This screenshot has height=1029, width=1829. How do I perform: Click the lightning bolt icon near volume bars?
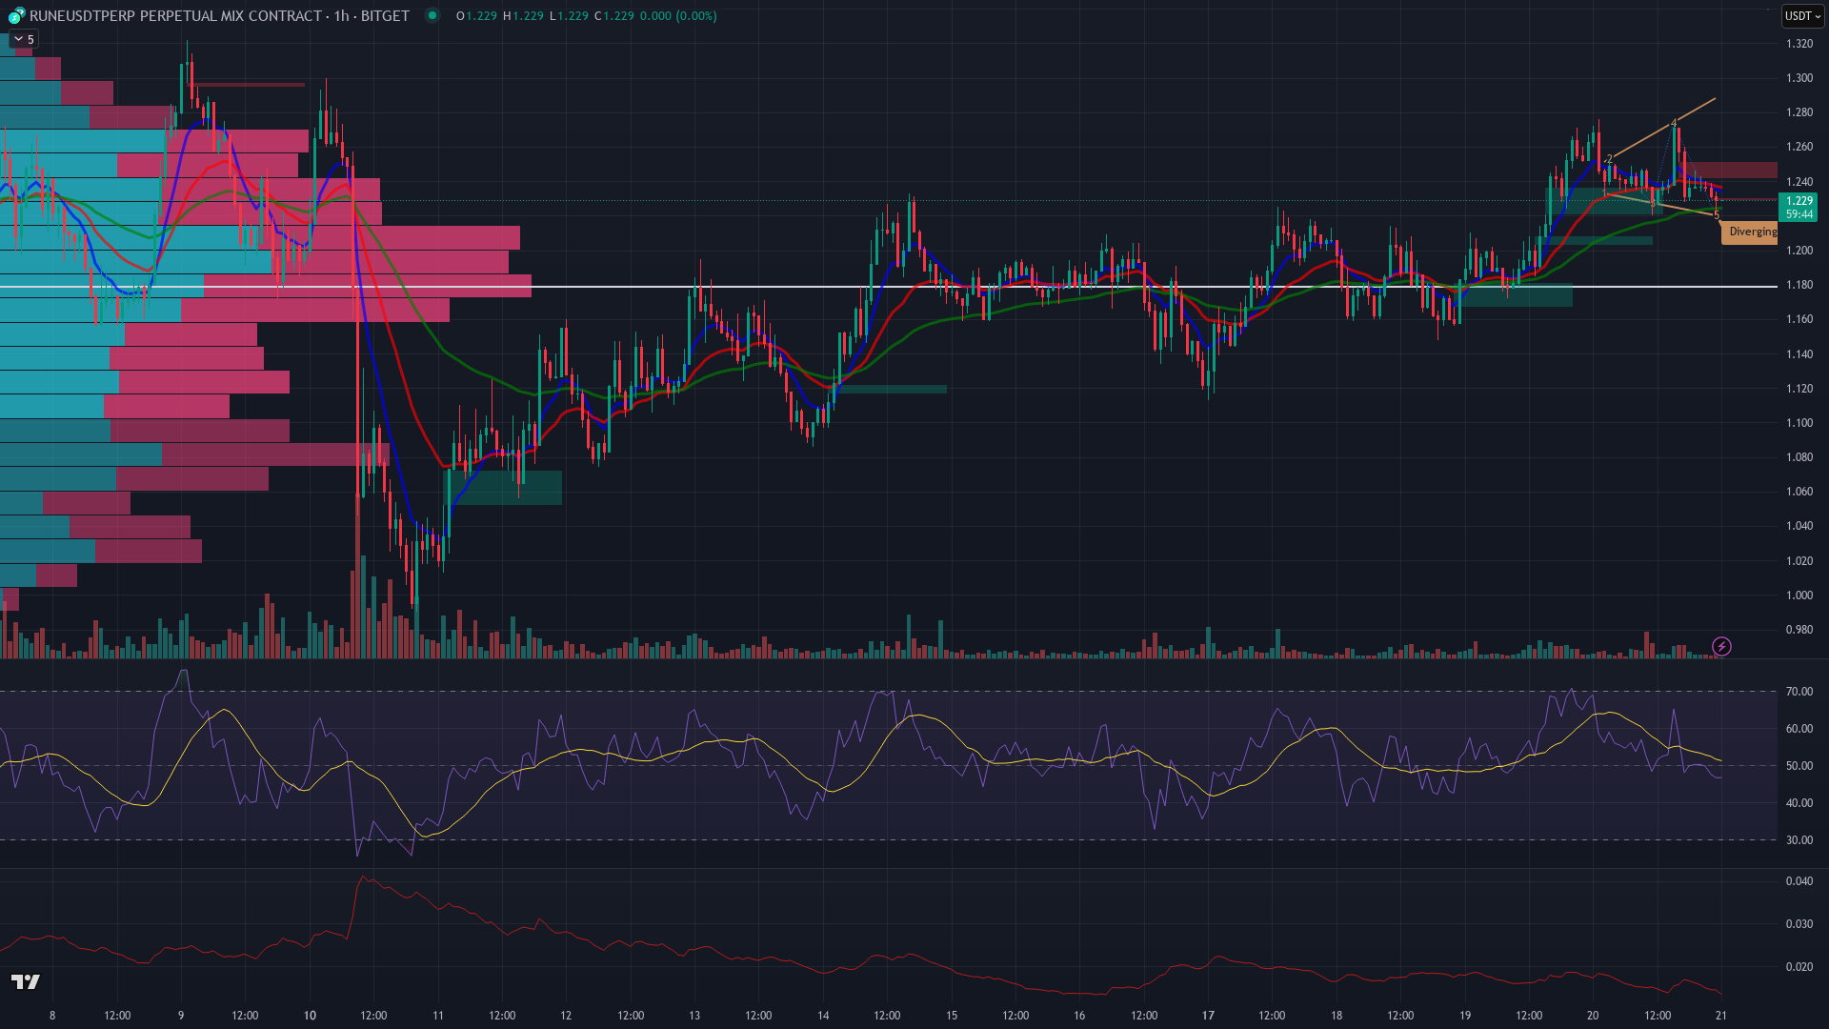pyautogui.click(x=1721, y=647)
